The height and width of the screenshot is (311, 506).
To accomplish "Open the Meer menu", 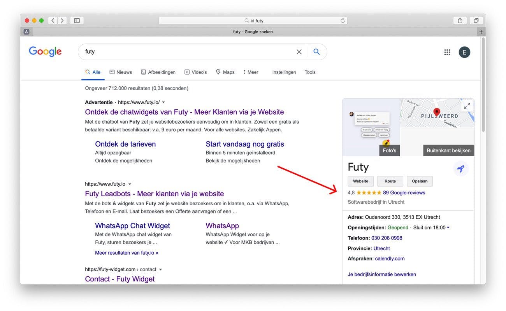I will (251, 72).
